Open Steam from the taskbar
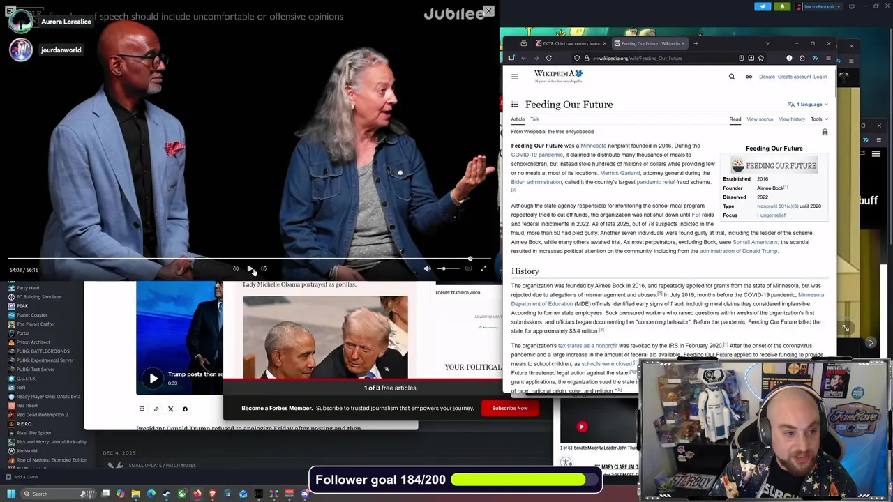The width and height of the screenshot is (893, 502). click(x=166, y=494)
